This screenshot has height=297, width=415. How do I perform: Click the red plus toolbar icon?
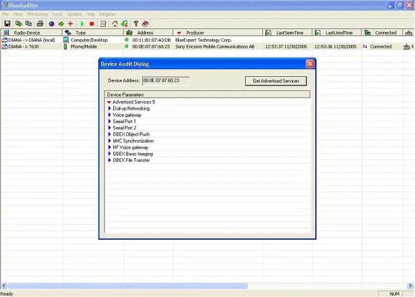click(71, 24)
